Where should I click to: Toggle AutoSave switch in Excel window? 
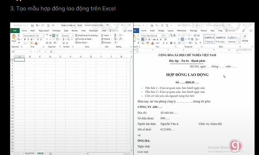(x=26, y=25)
